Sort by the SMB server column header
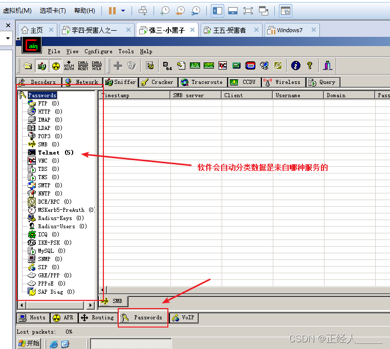 (196, 95)
